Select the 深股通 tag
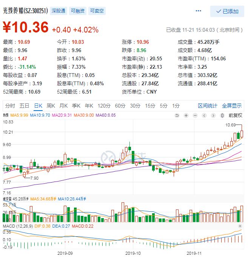Viewport: 248px width, 257px height. pos(59,11)
